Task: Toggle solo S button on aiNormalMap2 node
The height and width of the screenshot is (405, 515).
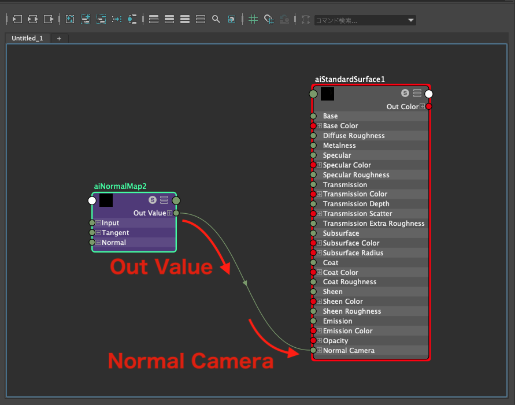Action: tap(153, 200)
